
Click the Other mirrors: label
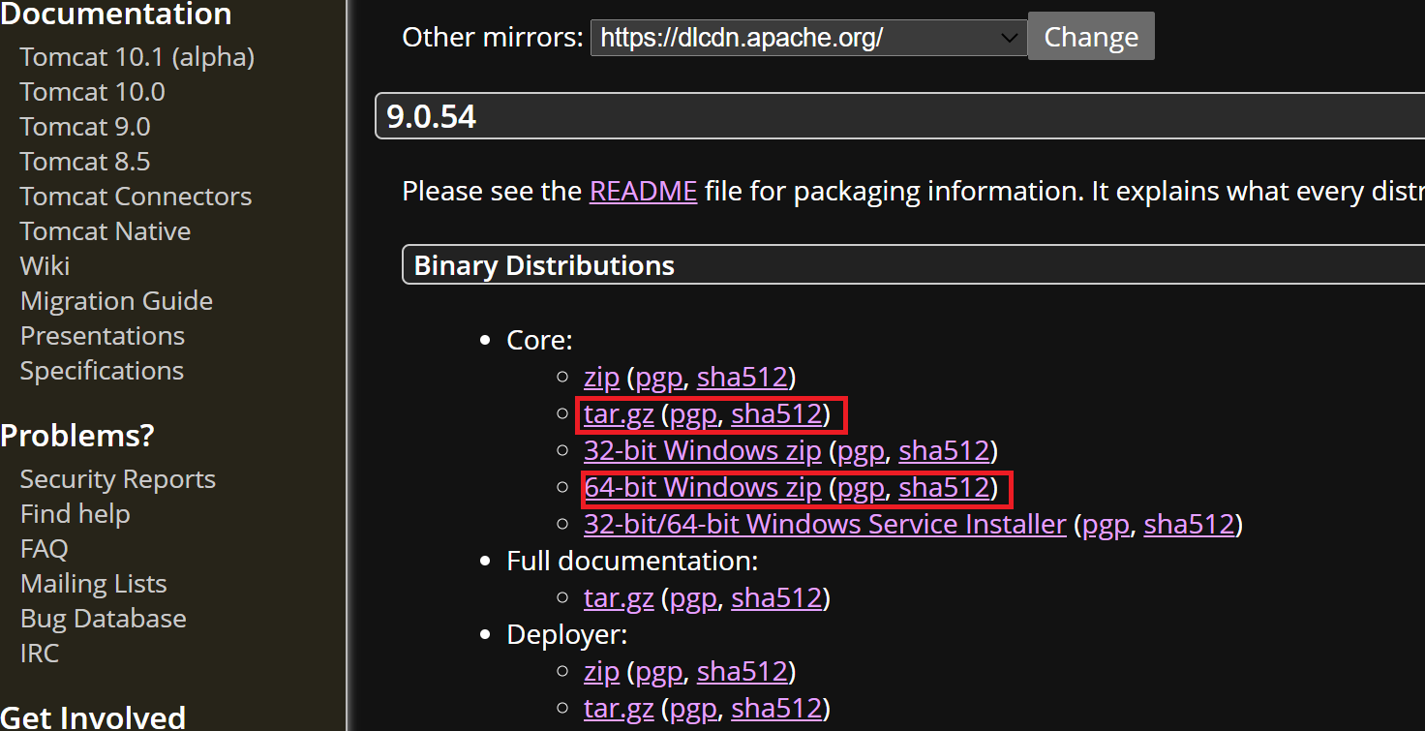tap(493, 38)
